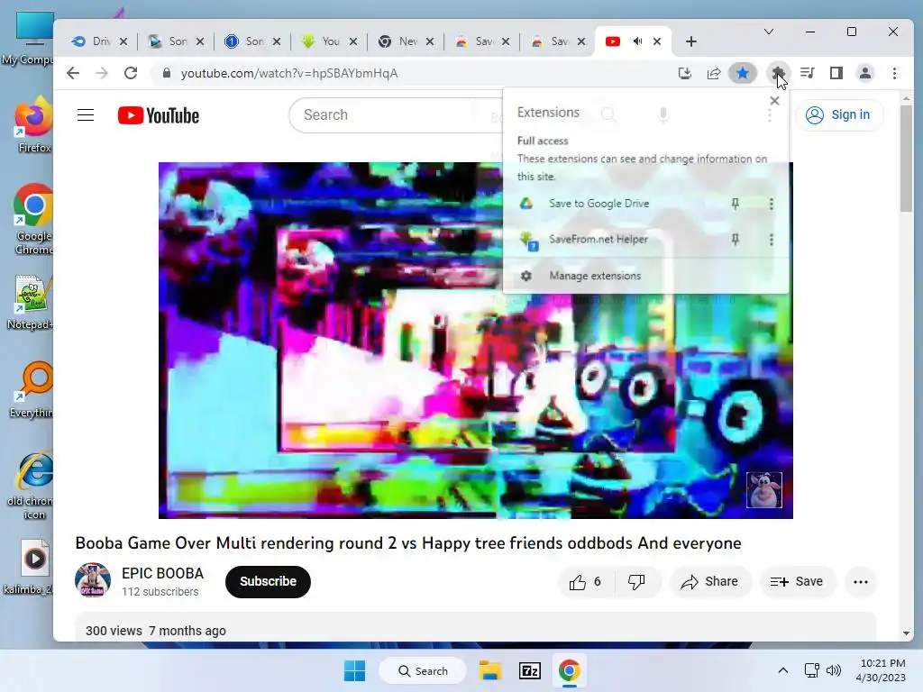Show hidden tray icons chevron

click(x=783, y=670)
